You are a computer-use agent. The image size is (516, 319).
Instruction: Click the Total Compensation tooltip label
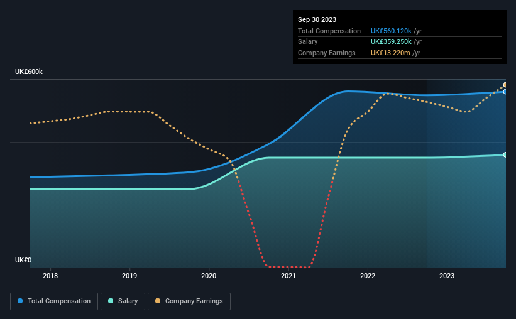point(329,31)
